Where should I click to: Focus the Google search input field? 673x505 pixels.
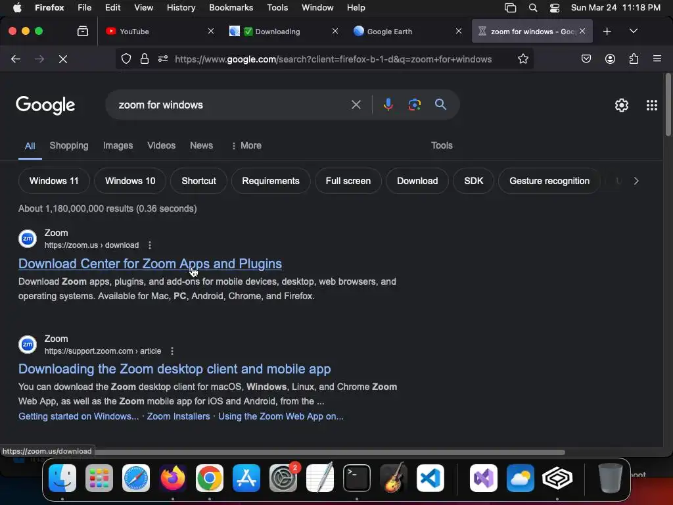pos(232,105)
